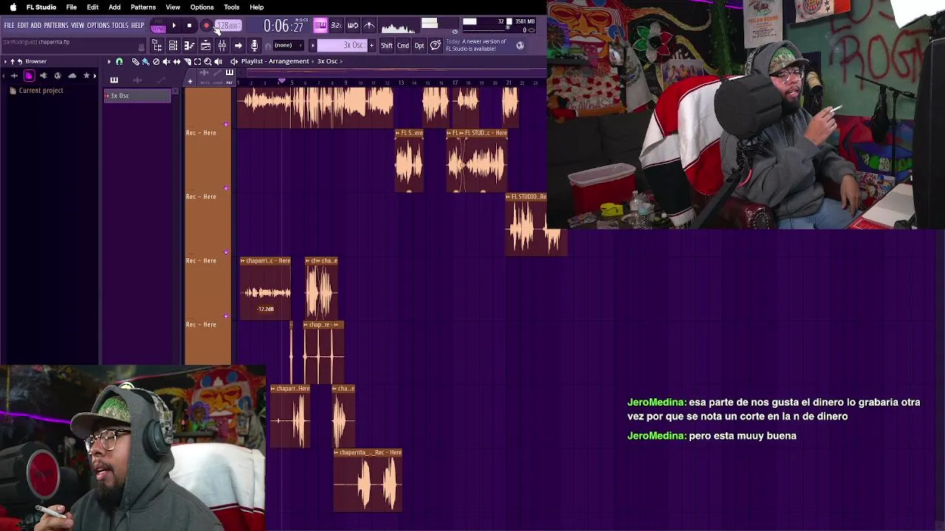Open the browser globe library tab
Screen dimensions: 945x531
pos(58,76)
